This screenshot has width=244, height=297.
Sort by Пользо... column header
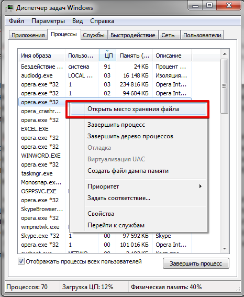tap(82, 56)
